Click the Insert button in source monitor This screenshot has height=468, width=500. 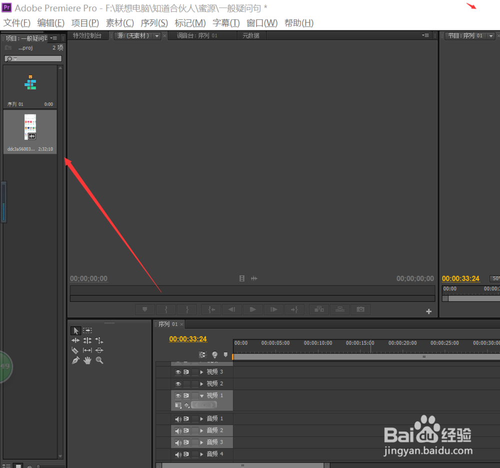click(319, 309)
